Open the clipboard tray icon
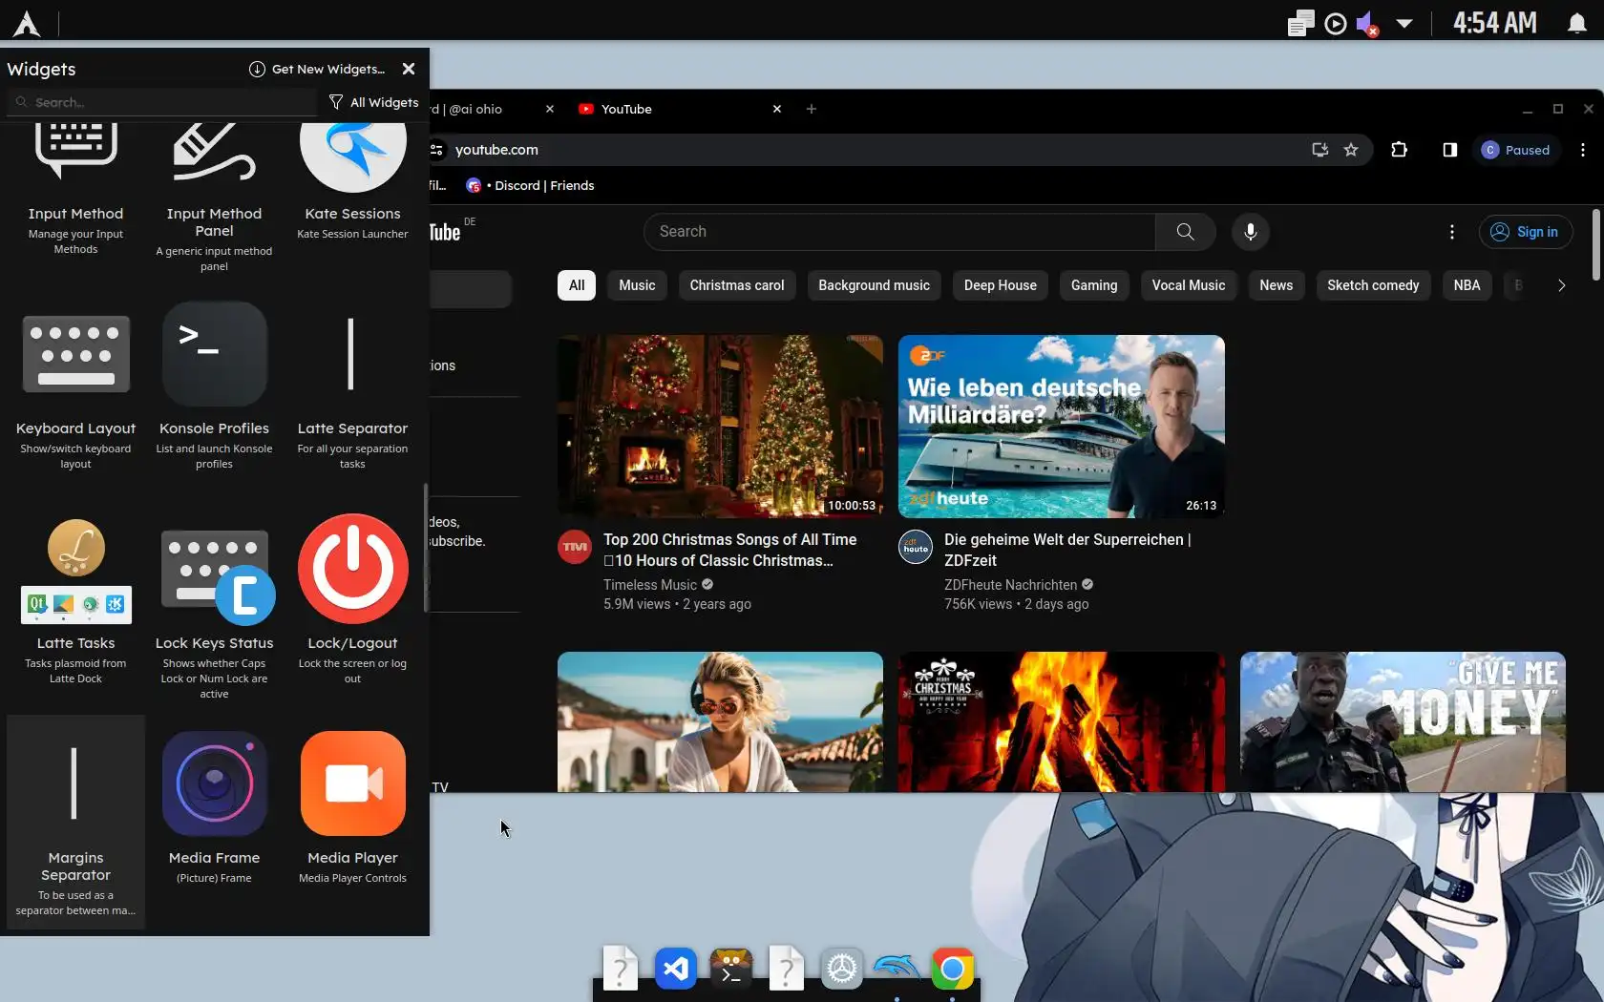The width and height of the screenshot is (1604, 1002). pyautogui.click(x=1300, y=23)
